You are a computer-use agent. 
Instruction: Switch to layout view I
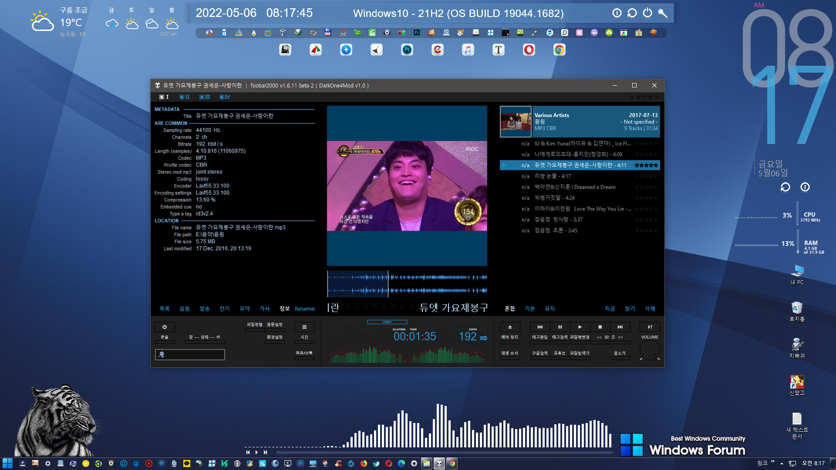pos(164,97)
